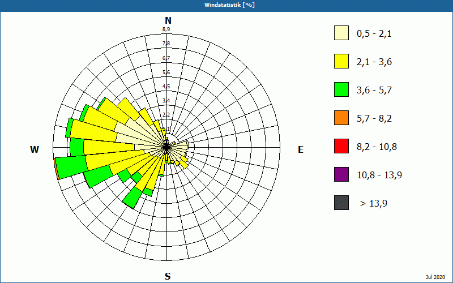The width and height of the screenshot is (453, 283).
Task: Click the 'Jul 2020' date label
Action: pyautogui.click(x=435, y=277)
